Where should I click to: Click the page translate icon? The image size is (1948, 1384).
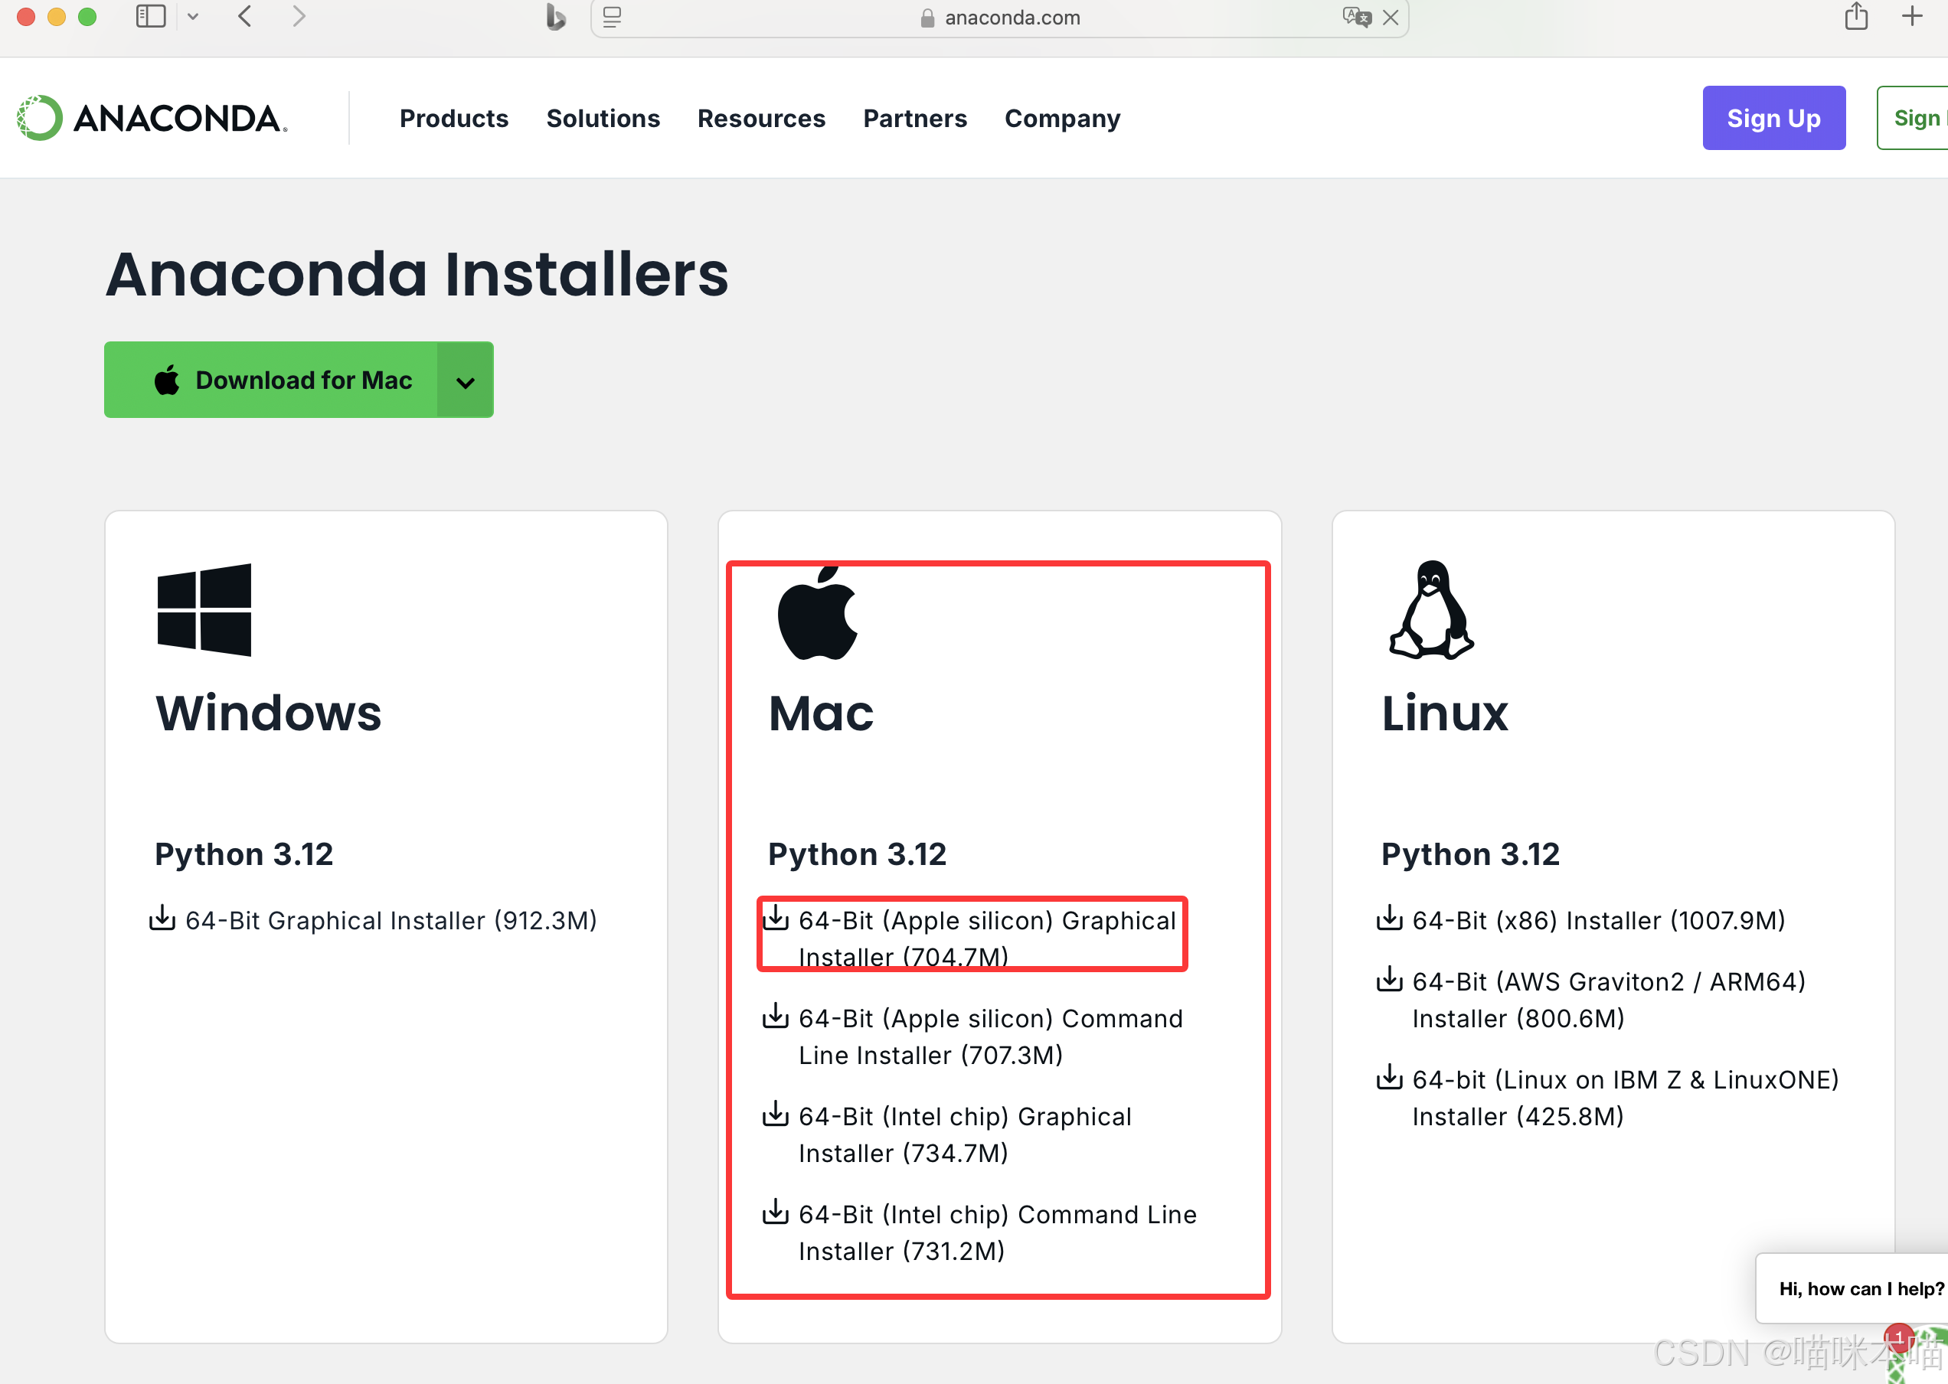[1355, 17]
